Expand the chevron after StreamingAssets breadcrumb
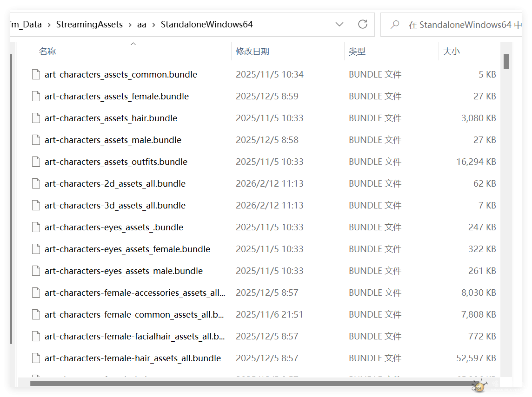This screenshot has height=397, width=532. click(130, 25)
